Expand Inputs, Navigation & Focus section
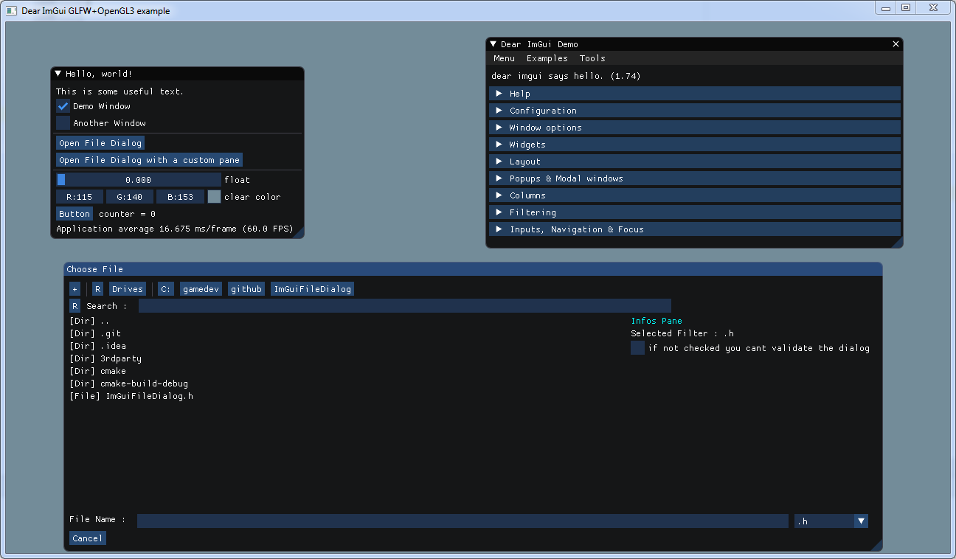The width and height of the screenshot is (956, 559). 695,229
